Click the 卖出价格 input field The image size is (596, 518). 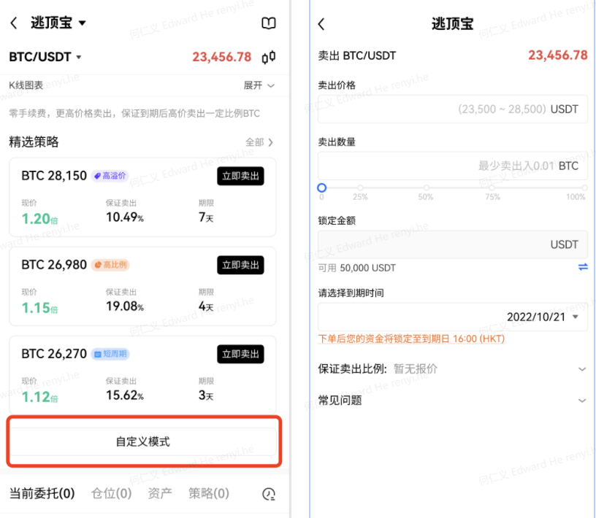tap(452, 109)
